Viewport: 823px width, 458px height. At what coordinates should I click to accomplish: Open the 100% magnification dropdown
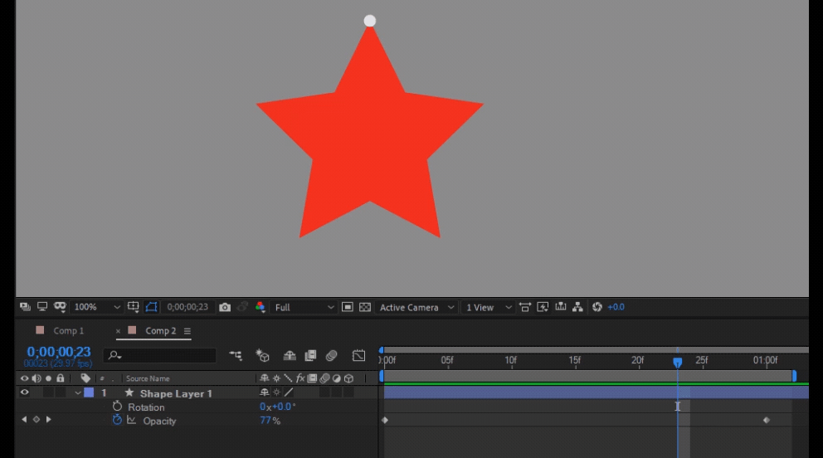[x=96, y=308]
